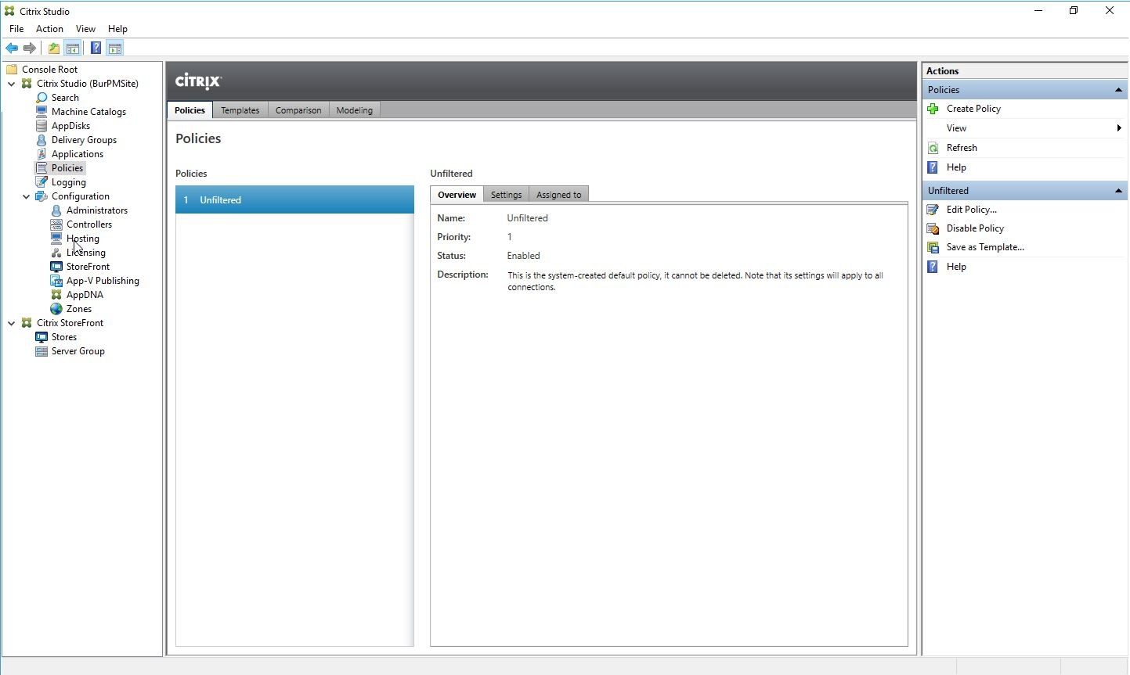The image size is (1130, 675).
Task: Click the Citrix Studio title bar icon
Action: click(9, 11)
